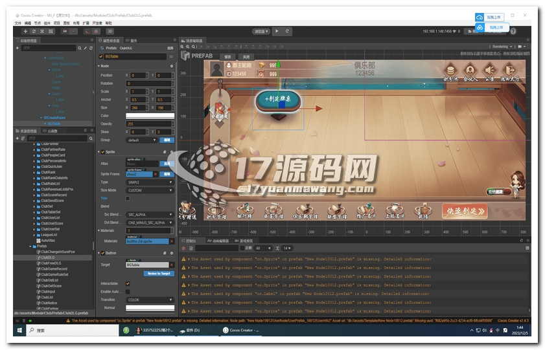
Task: Click the asset panel search magnifier icon
Action: pyautogui.click(x=91, y=138)
